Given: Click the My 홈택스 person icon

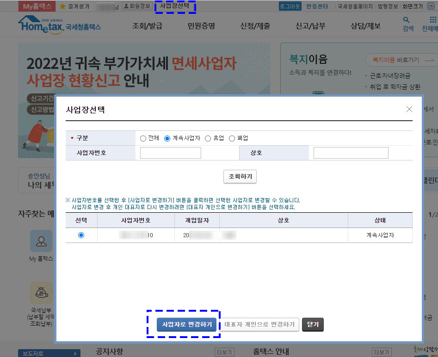Looking at the screenshot, I should [x=41, y=241].
